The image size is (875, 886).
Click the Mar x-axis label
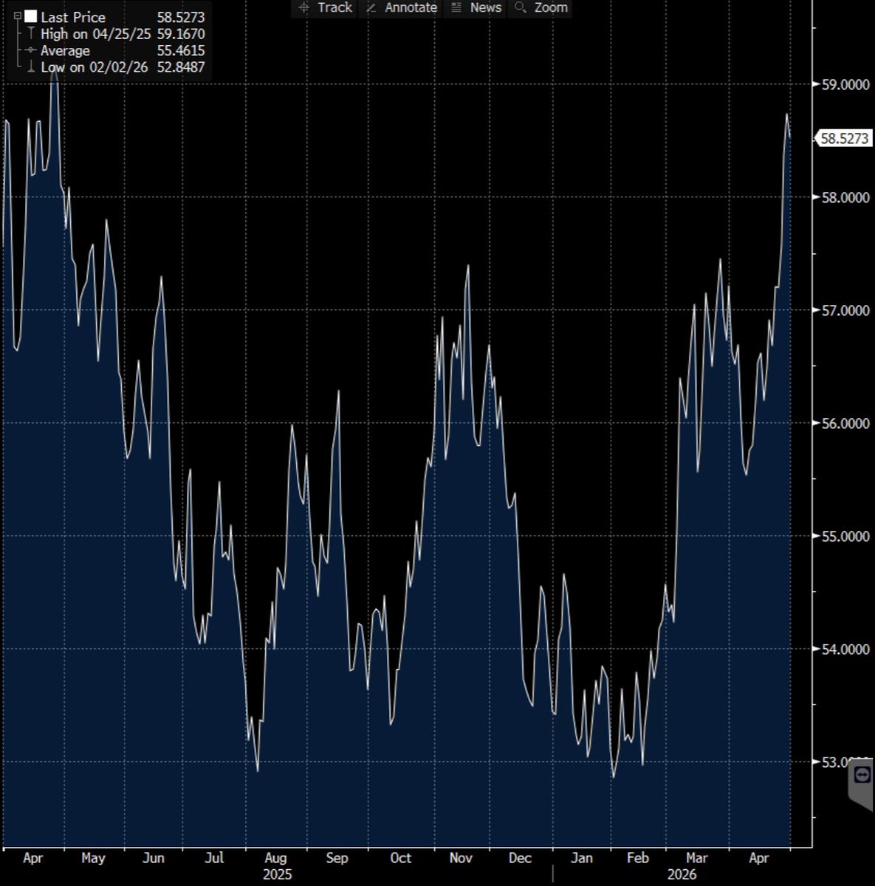[696, 858]
